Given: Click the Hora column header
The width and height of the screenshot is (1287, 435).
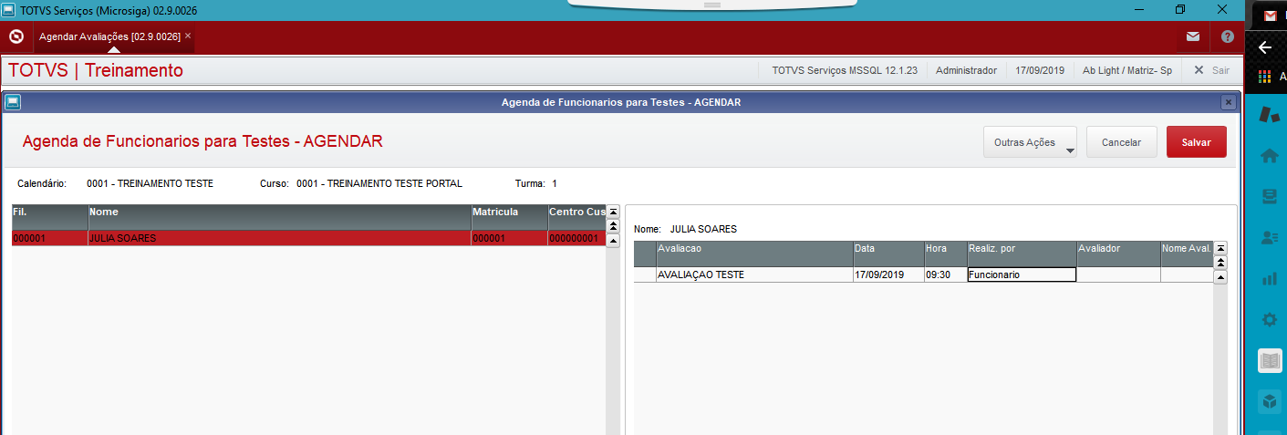Looking at the screenshot, I should (x=945, y=254).
